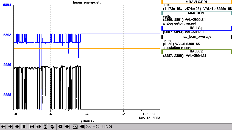Select the HALLC:p legend entry
The height and width of the screenshot is (130, 232).
point(197,52)
